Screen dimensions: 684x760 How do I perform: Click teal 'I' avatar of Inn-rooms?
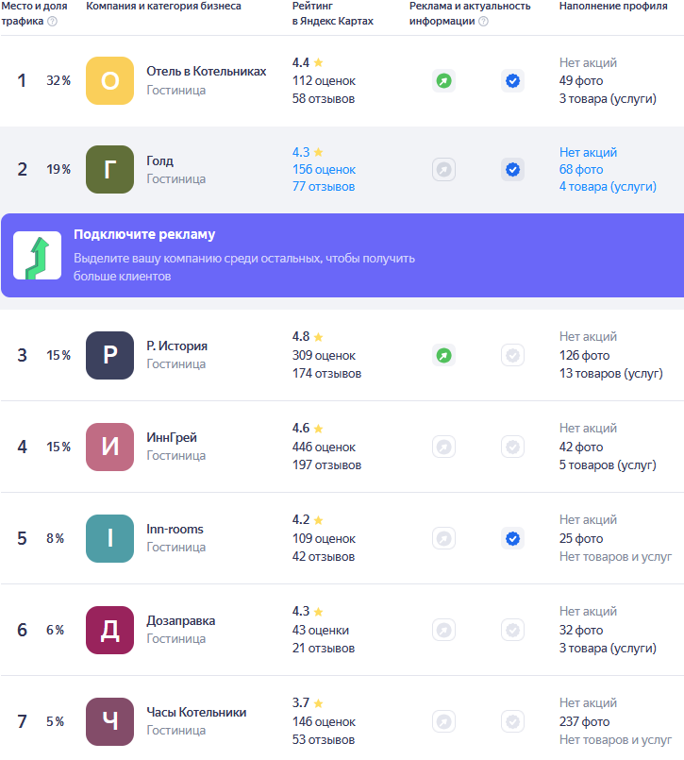click(x=109, y=538)
